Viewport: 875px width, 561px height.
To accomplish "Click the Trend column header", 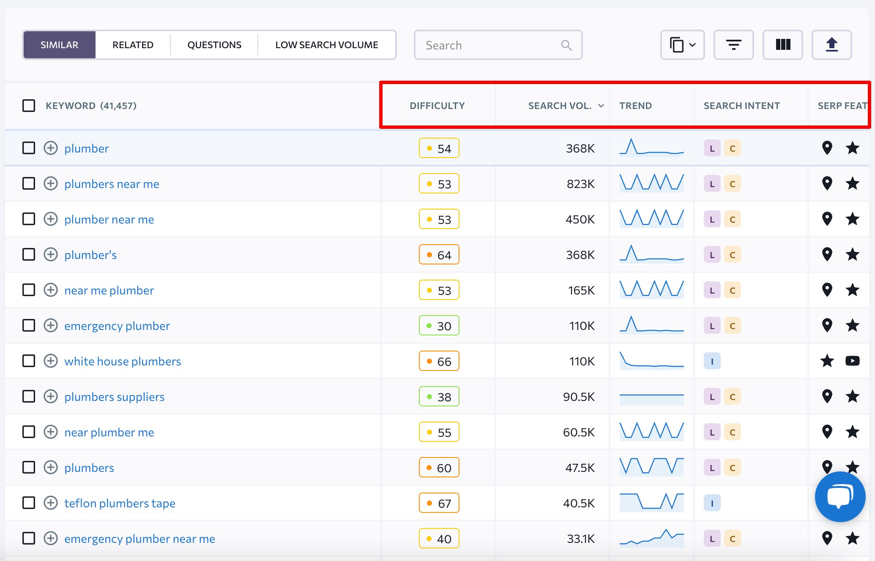I will pyautogui.click(x=635, y=106).
